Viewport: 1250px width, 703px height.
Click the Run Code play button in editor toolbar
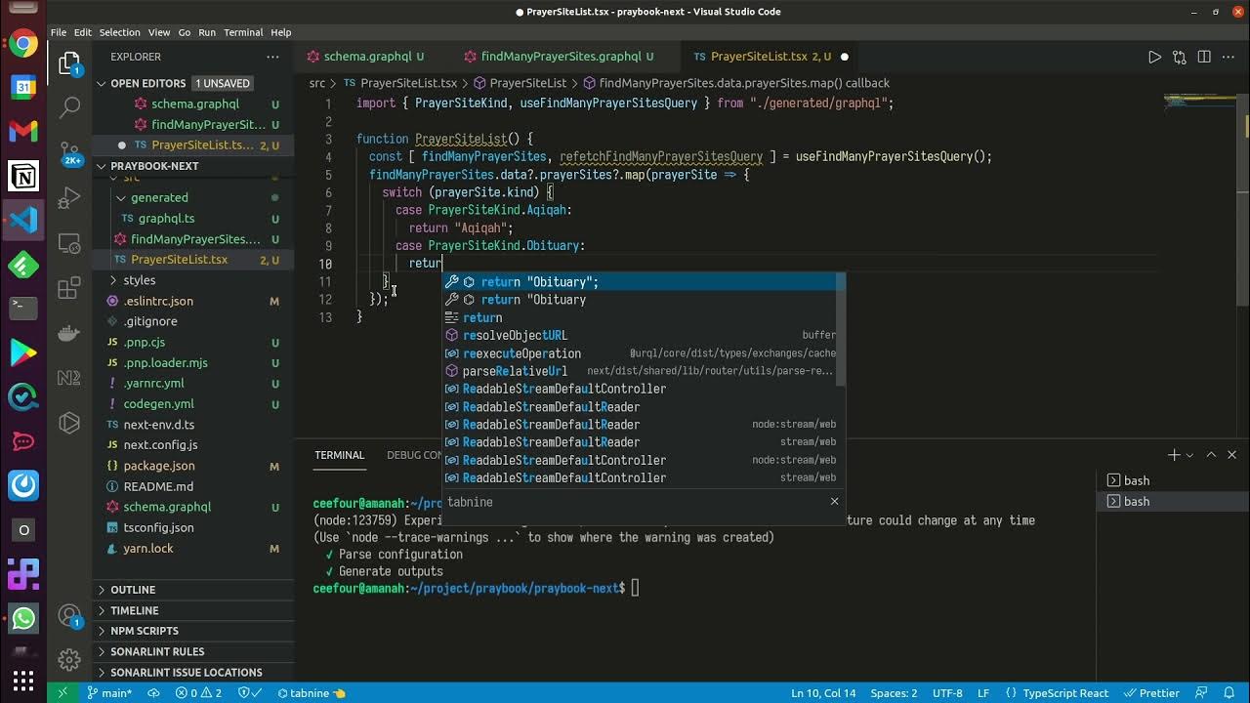coord(1154,57)
